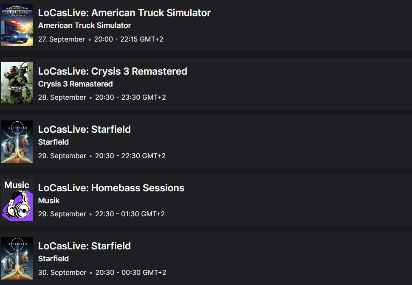Image resolution: width=412 pixels, height=285 pixels.
Task: Click the Starfield category link under 30. September stream
Action: pyautogui.click(x=54, y=259)
